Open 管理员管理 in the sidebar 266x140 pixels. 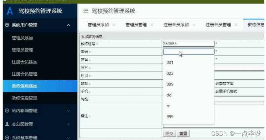click(22, 50)
